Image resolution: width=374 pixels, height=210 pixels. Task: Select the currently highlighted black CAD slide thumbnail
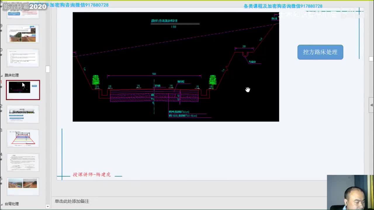pyautogui.click(x=23, y=90)
